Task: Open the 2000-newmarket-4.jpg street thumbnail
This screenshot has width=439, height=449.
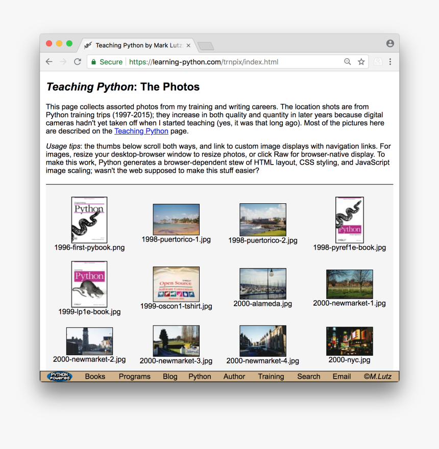Action: pyautogui.click(x=263, y=341)
